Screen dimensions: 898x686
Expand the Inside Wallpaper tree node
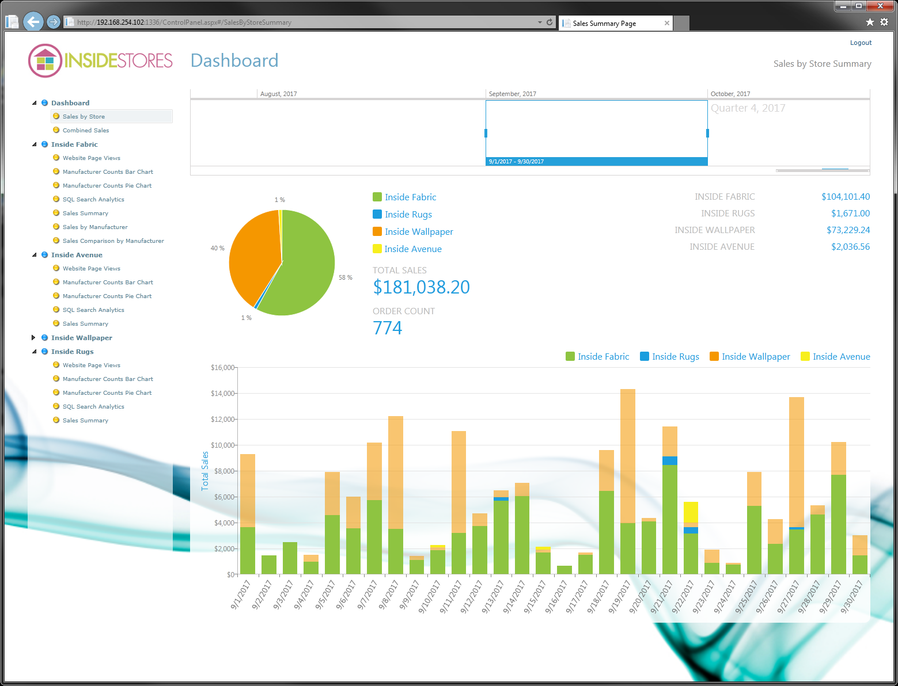[33, 338]
